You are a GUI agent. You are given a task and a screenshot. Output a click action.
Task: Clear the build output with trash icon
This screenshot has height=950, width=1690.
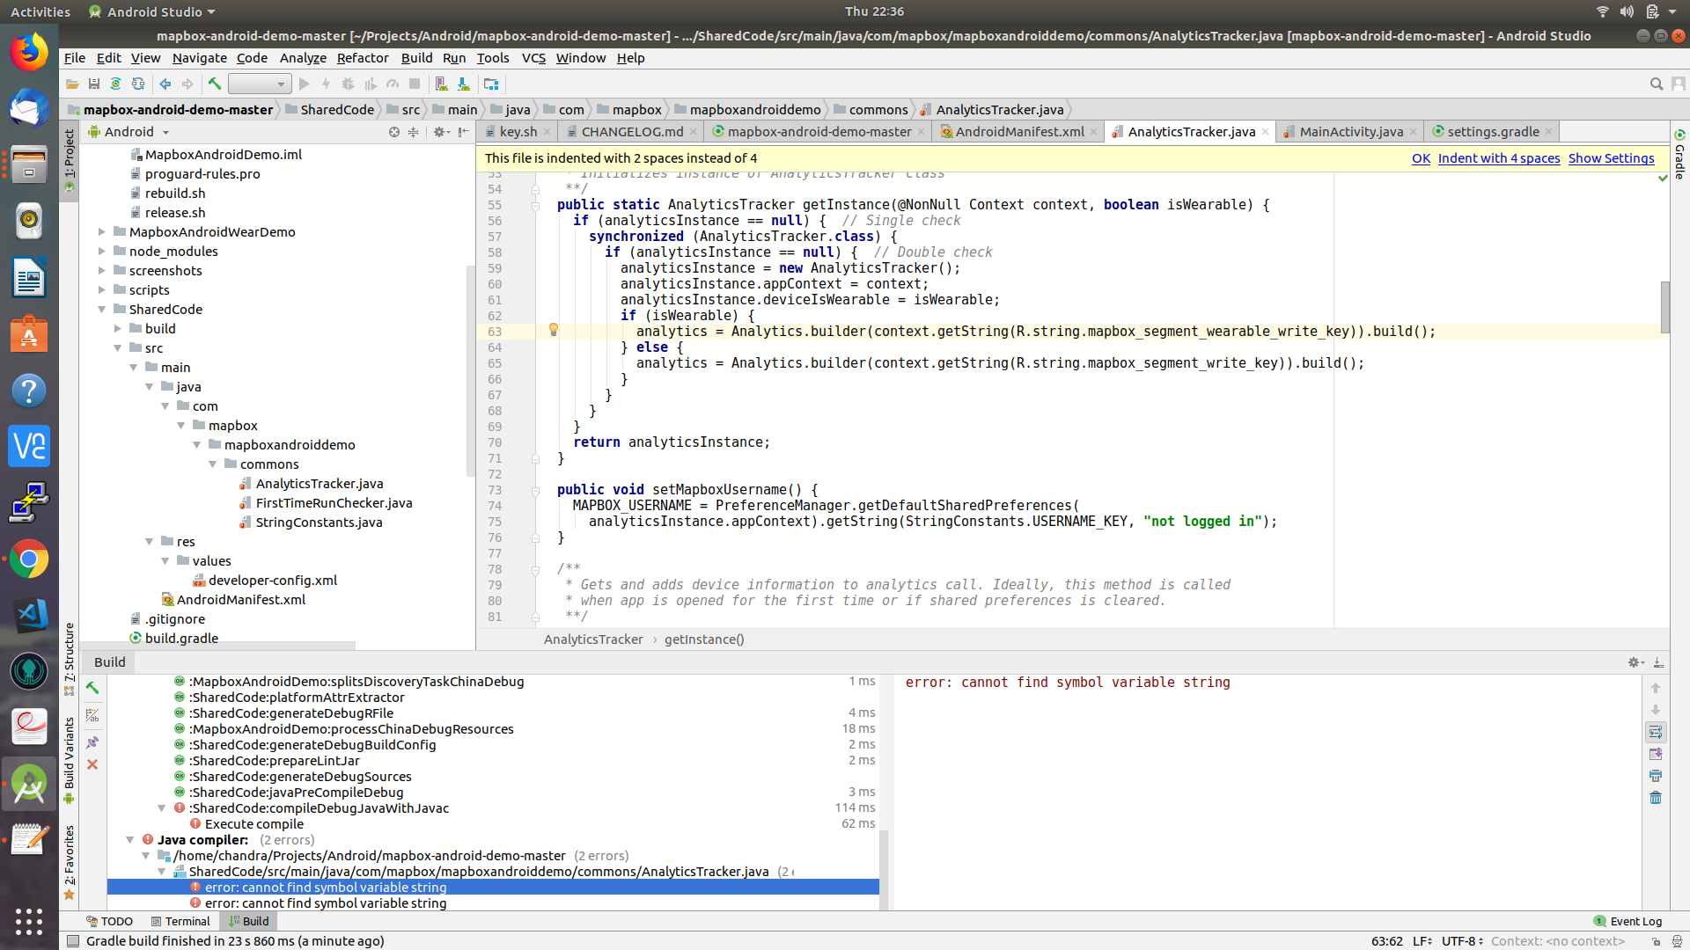[1657, 798]
